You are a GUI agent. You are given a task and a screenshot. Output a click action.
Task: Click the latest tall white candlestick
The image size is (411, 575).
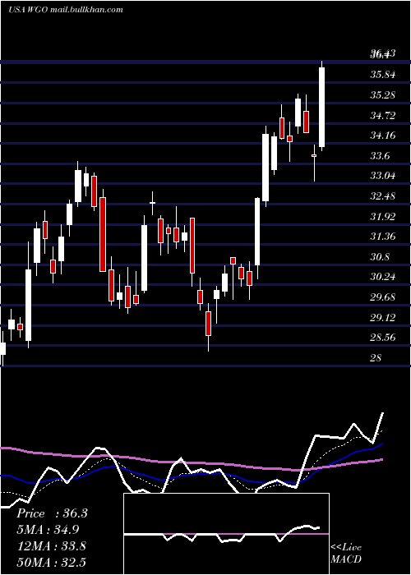(x=322, y=107)
